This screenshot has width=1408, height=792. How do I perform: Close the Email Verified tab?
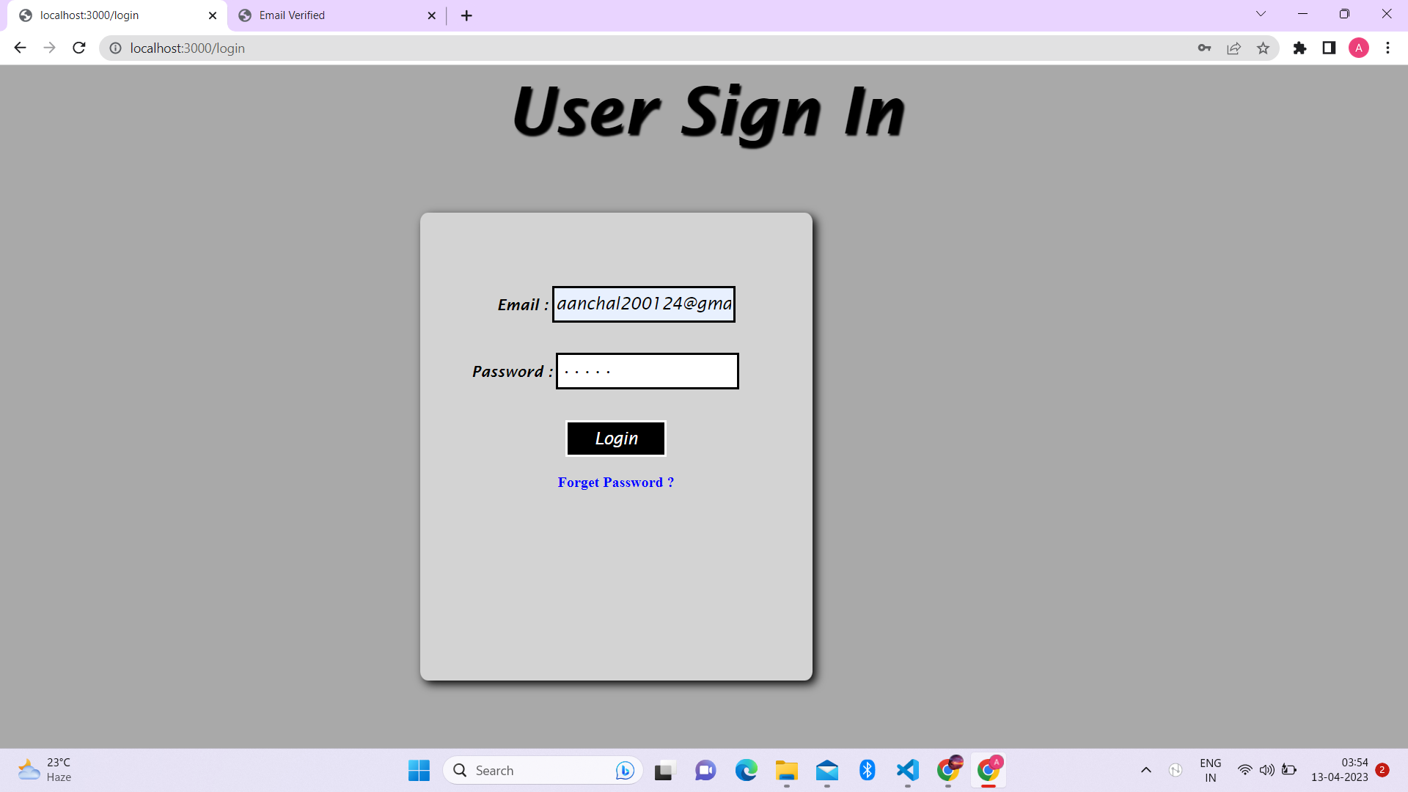431,15
